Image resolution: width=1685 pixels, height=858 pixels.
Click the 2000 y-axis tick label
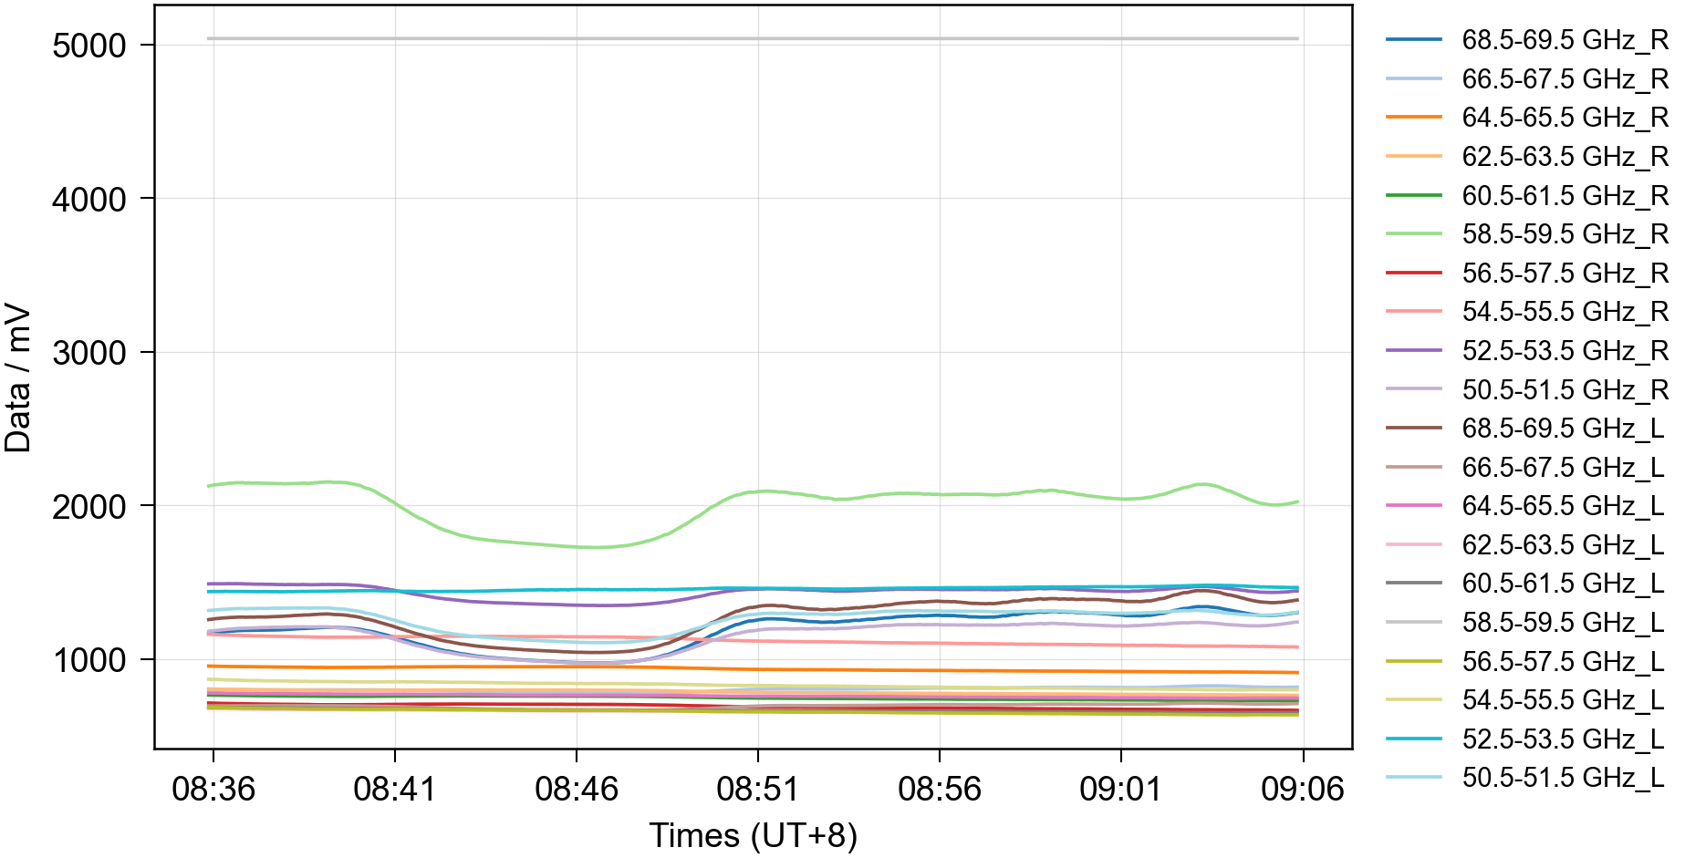coord(89,507)
